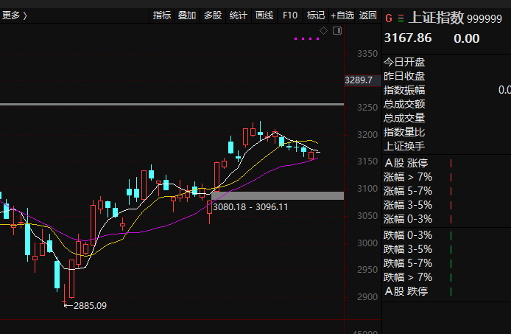Click the 3289.7 price axis label

click(x=362, y=80)
